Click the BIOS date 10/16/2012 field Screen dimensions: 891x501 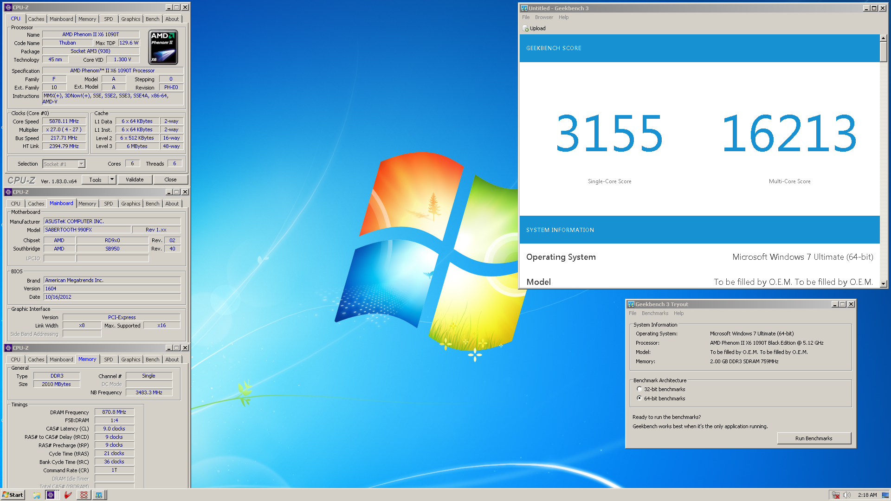[112, 297]
